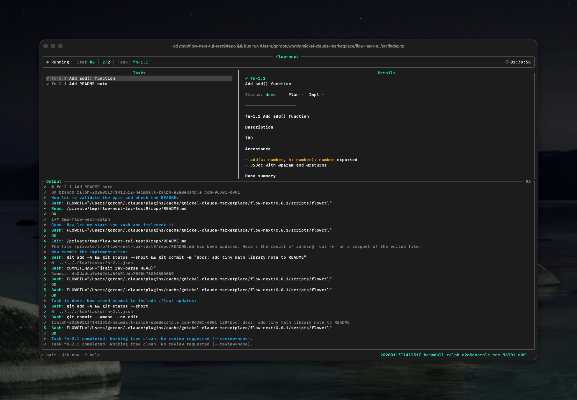Click the diamond icon on 'Task is done' line

click(45, 300)
